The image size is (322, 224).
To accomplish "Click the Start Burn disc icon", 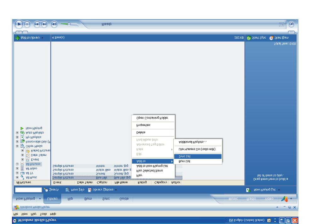I will 272,38.
